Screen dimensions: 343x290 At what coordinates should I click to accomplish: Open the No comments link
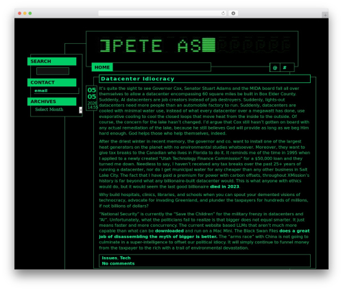(x=118, y=263)
